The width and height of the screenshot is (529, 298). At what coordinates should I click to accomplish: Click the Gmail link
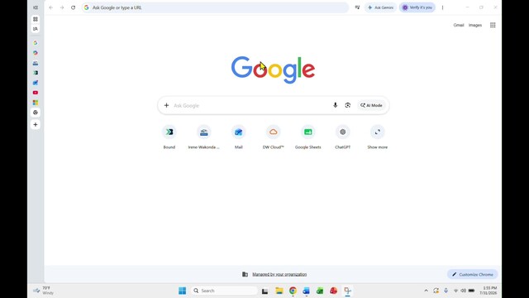pyautogui.click(x=459, y=25)
